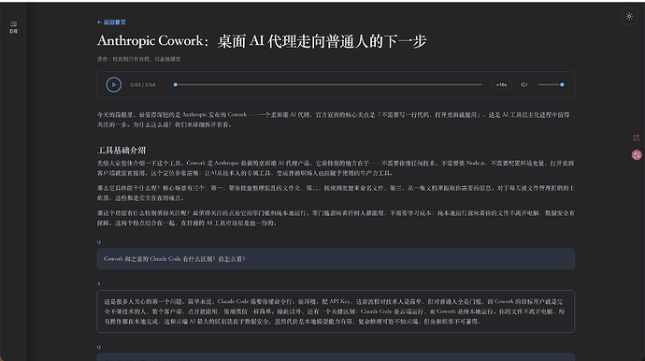Go back via the 返回首页 link

pyautogui.click(x=111, y=22)
